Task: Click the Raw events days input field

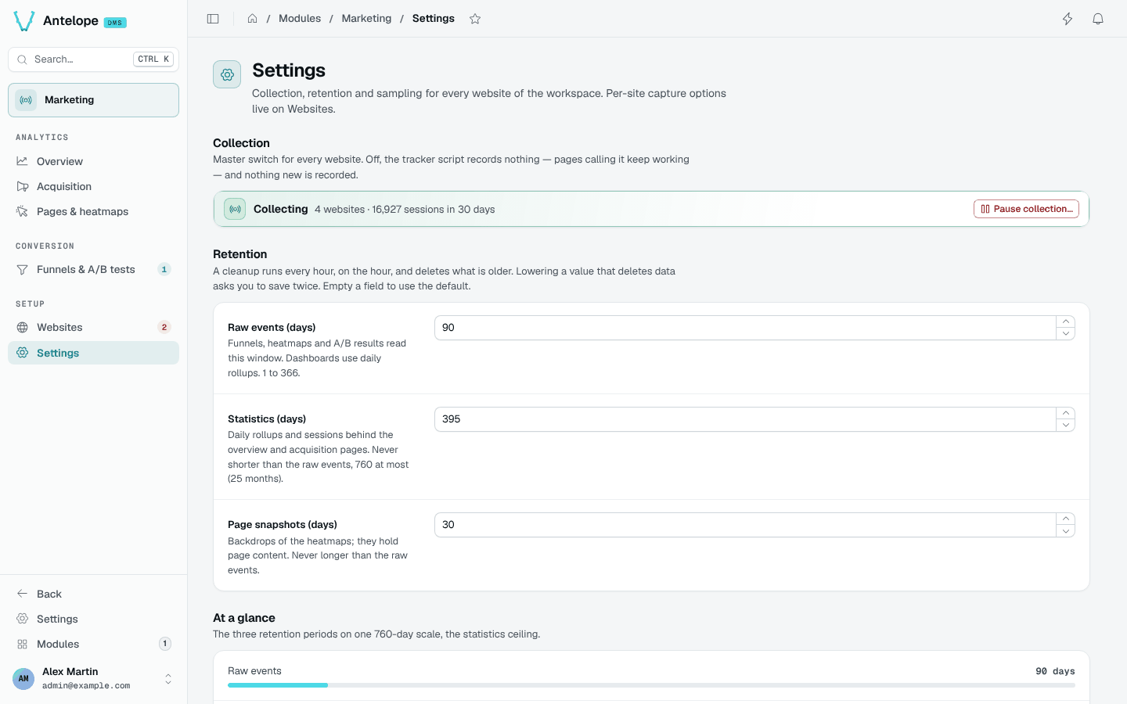Action: coord(745,328)
